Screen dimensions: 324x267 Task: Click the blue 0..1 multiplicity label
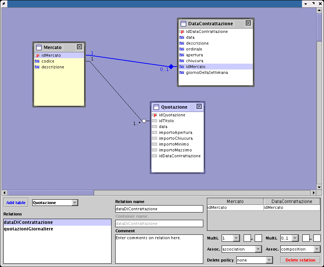pyautogui.click(x=164, y=69)
